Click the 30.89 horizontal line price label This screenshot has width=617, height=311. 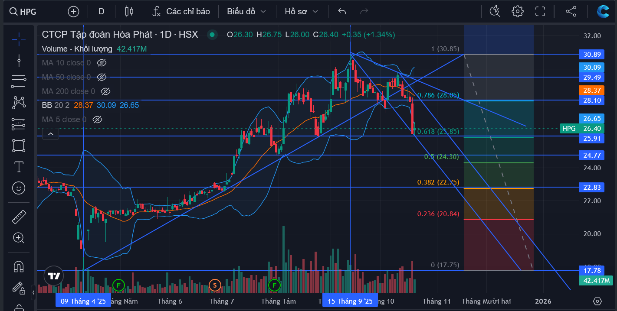point(592,54)
